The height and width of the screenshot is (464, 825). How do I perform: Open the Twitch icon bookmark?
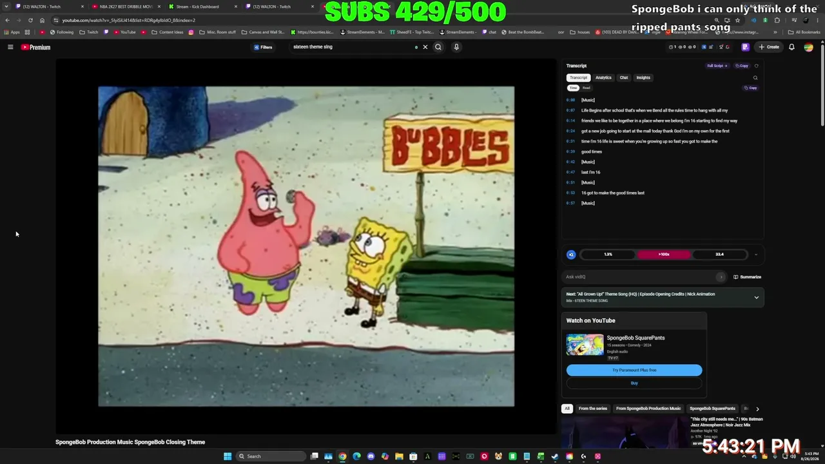pyautogui.click(x=106, y=32)
